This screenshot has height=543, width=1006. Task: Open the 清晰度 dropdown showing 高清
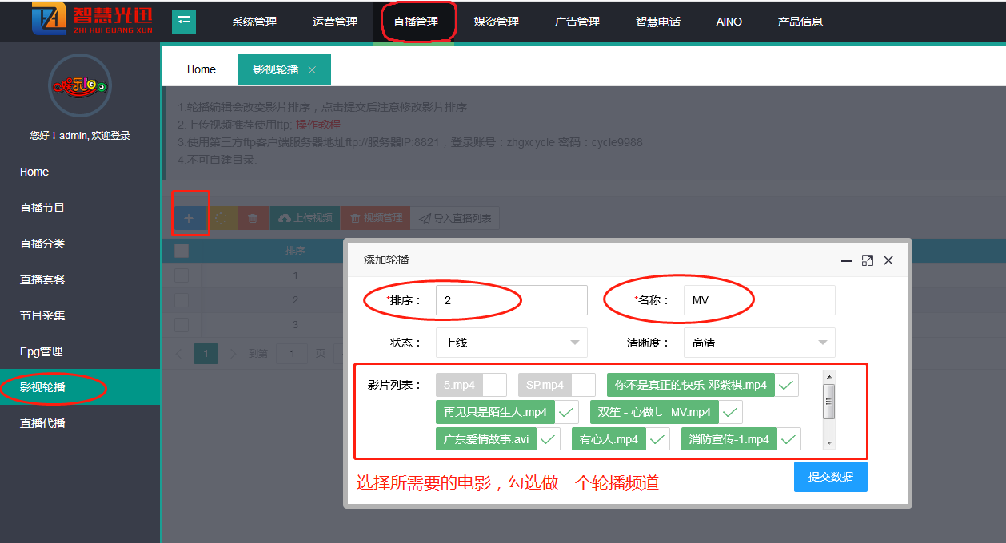pos(759,343)
